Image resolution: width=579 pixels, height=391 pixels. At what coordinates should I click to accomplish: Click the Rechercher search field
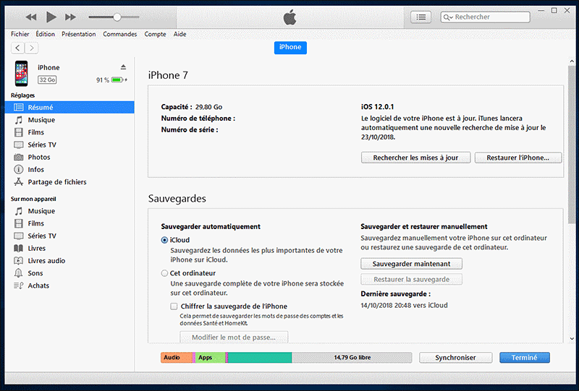pyautogui.click(x=485, y=17)
